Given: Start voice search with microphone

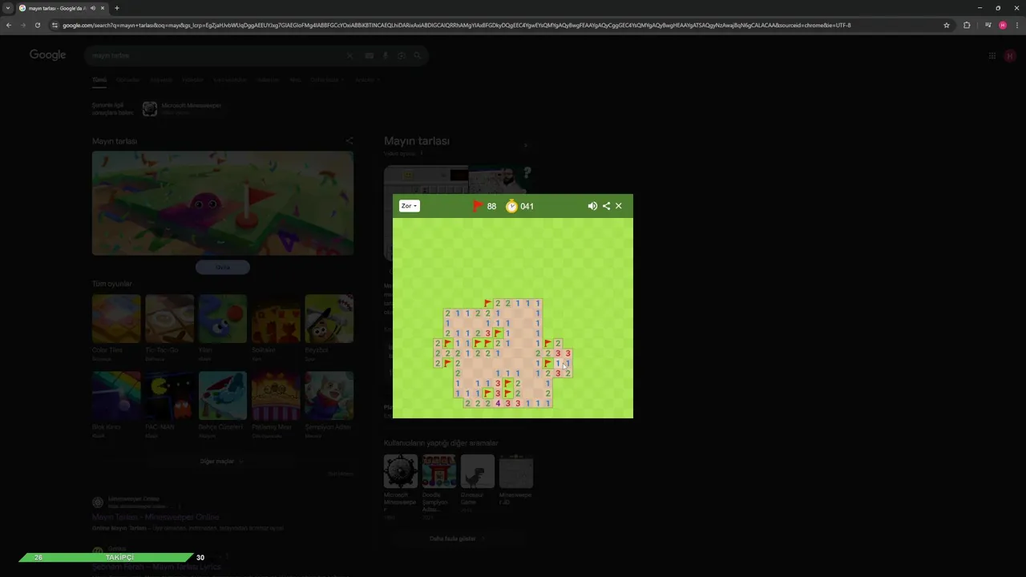Looking at the screenshot, I should coord(386,55).
